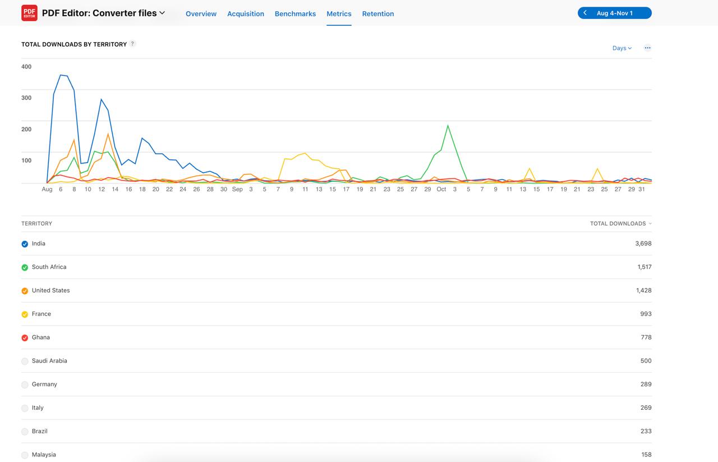
Task: Open the Total Downloads by Territory help icon
Action: (x=133, y=43)
